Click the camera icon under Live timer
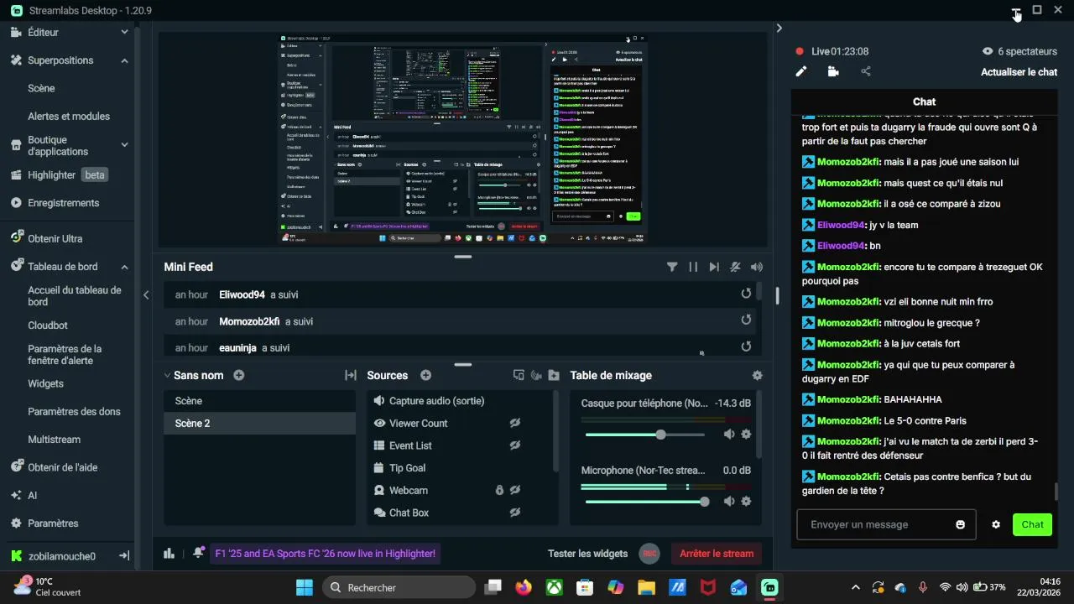Image resolution: width=1074 pixels, height=604 pixels. pos(833,72)
